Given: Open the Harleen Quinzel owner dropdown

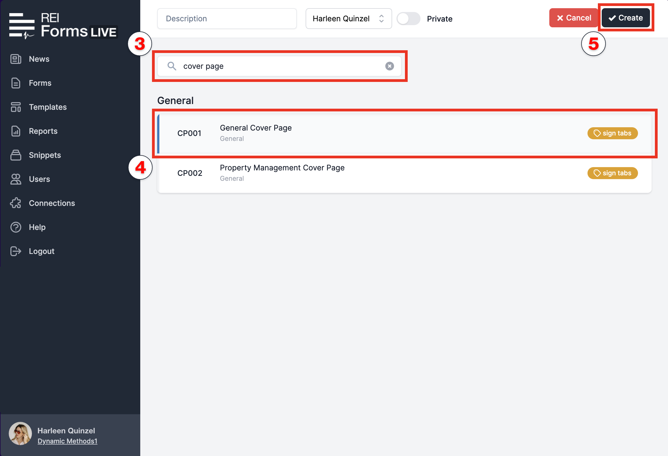Looking at the screenshot, I should pos(348,19).
